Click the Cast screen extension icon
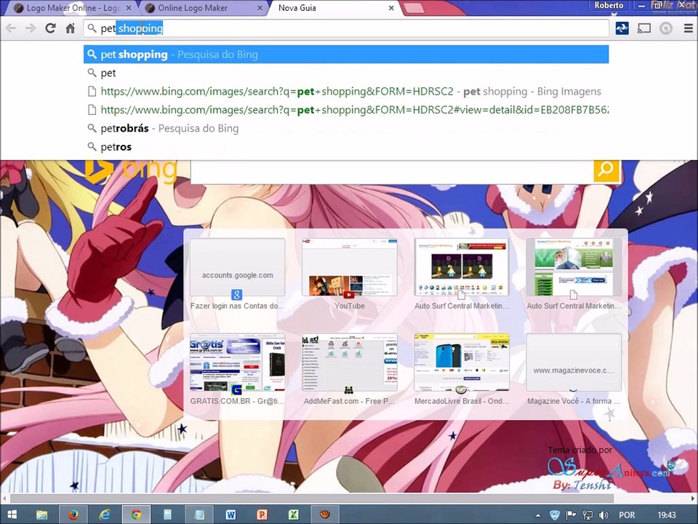The image size is (698, 524). click(x=643, y=28)
